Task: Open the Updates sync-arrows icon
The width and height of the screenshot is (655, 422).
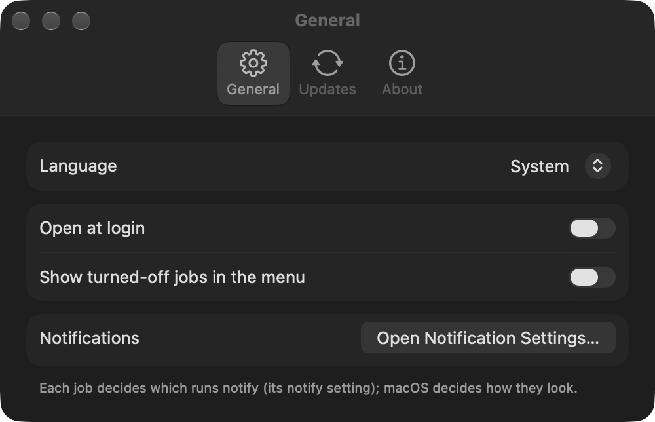Action: [327, 63]
